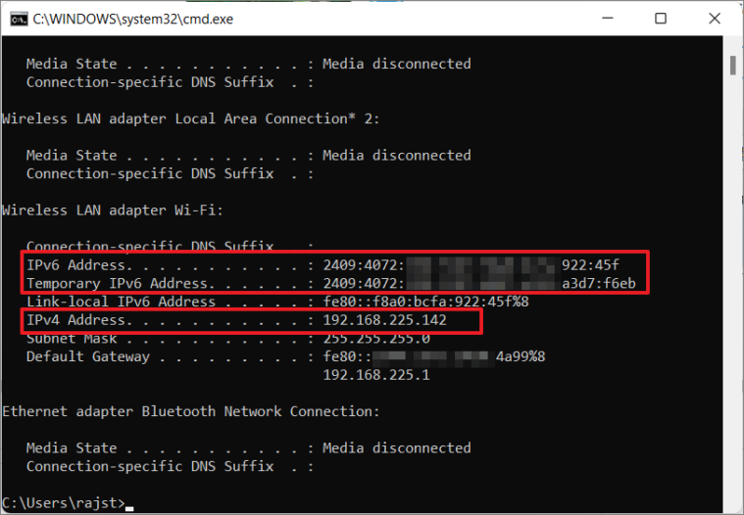Click the Subnet Mask 255.255.255.0 value

pos(376,339)
